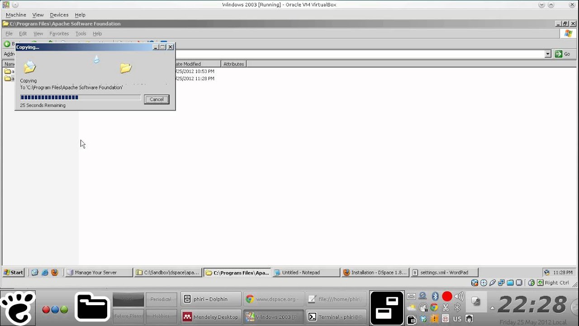
Task: Click Chrome icon in system tray
Action: (434, 308)
